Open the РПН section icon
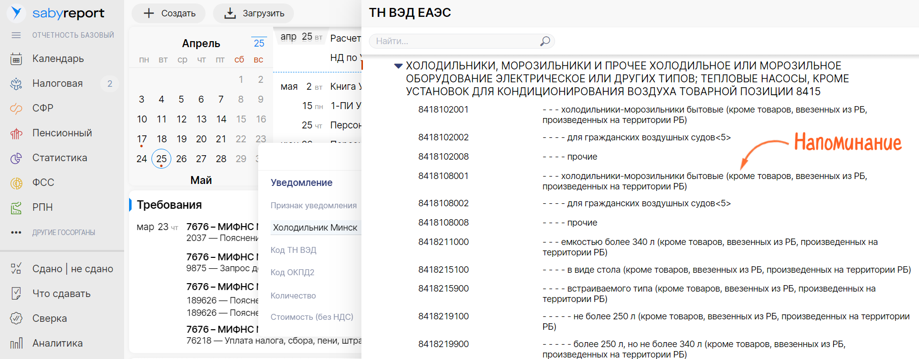Image resolution: width=919 pixels, height=359 pixels. (16, 208)
